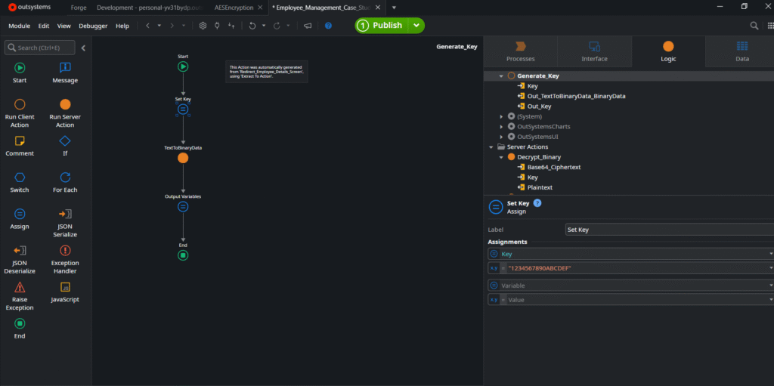Image resolution: width=774 pixels, height=386 pixels.
Task: Expand the (System) tree node
Action: pos(501,116)
